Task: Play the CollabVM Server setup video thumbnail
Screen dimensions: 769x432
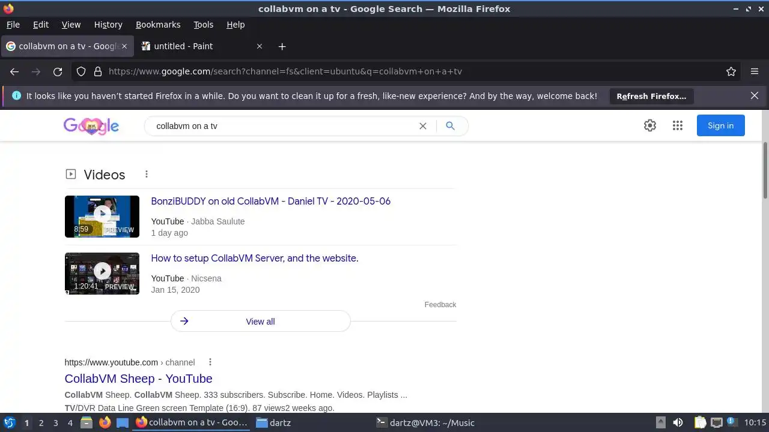Action: pyautogui.click(x=102, y=274)
